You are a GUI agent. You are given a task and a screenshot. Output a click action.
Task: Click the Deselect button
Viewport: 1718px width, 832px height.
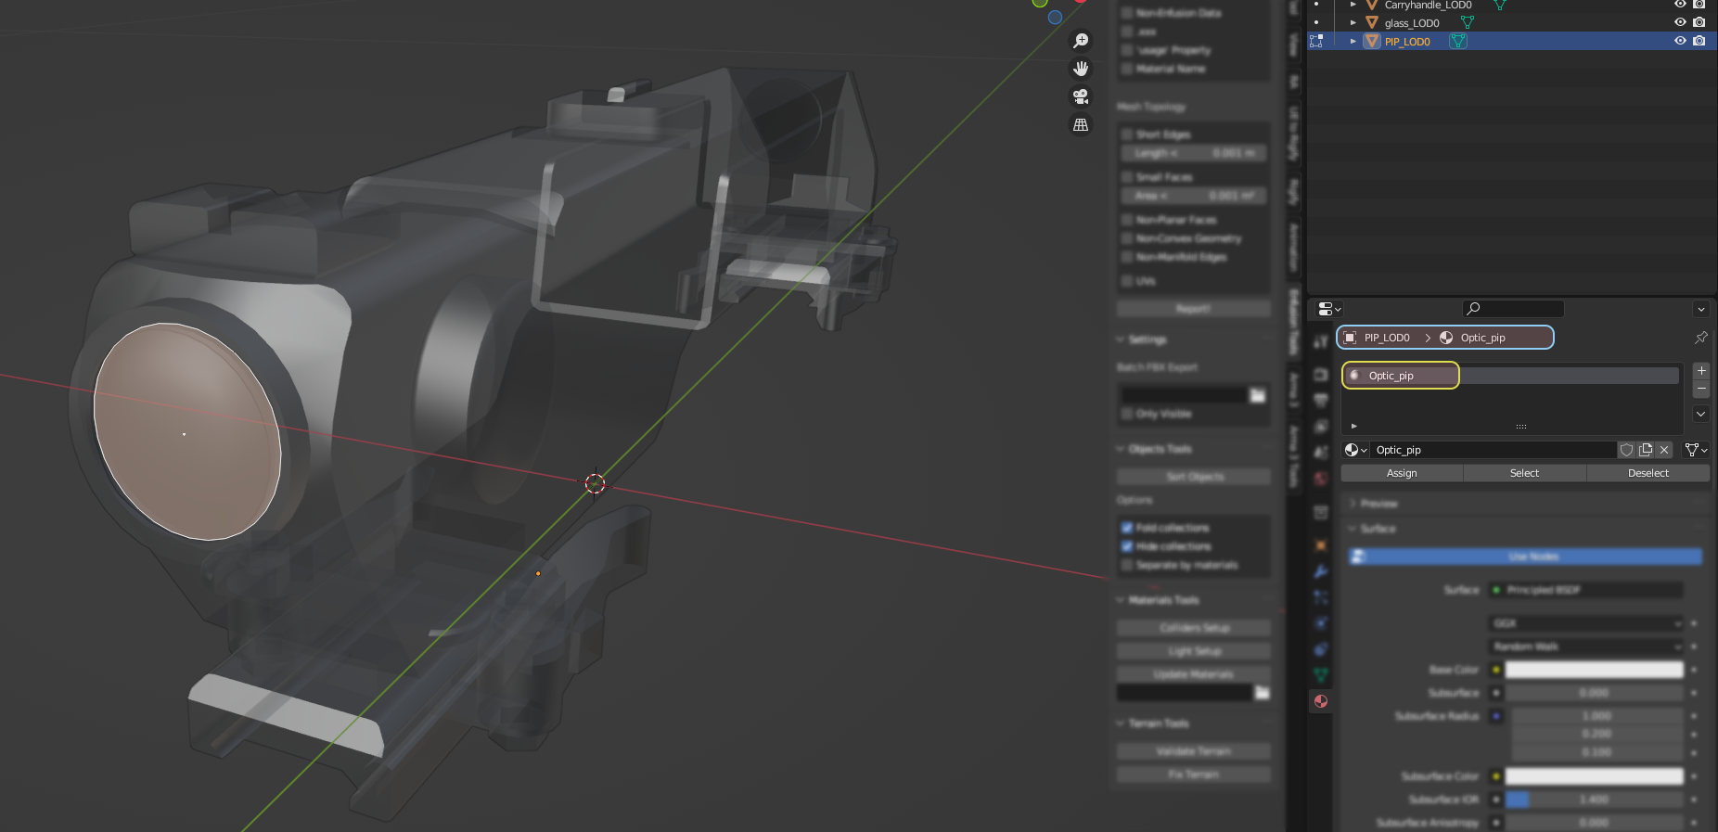pyautogui.click(x=1647, y=473)
